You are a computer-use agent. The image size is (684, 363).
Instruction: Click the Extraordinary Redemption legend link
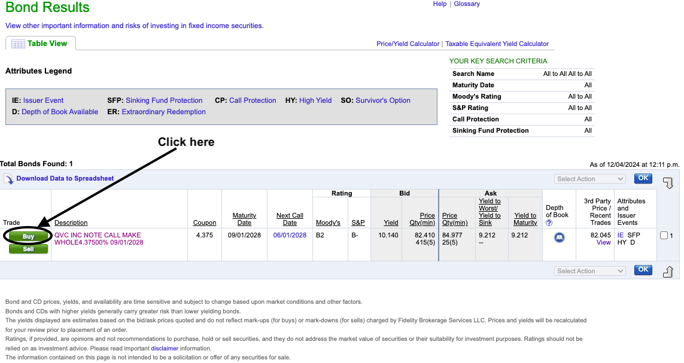point(163,112)
